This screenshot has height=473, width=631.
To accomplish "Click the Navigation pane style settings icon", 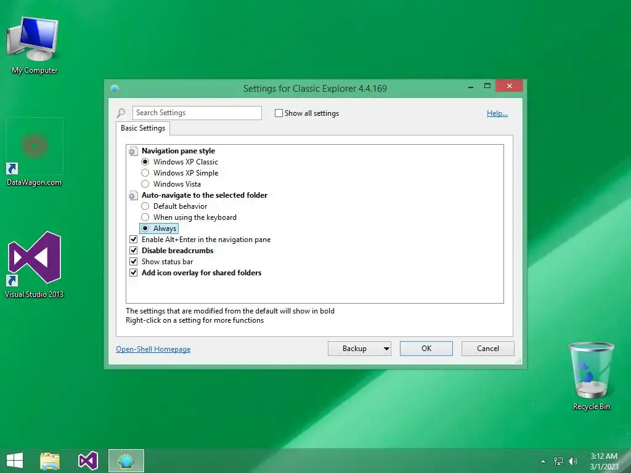I will [x=133, y=152].
